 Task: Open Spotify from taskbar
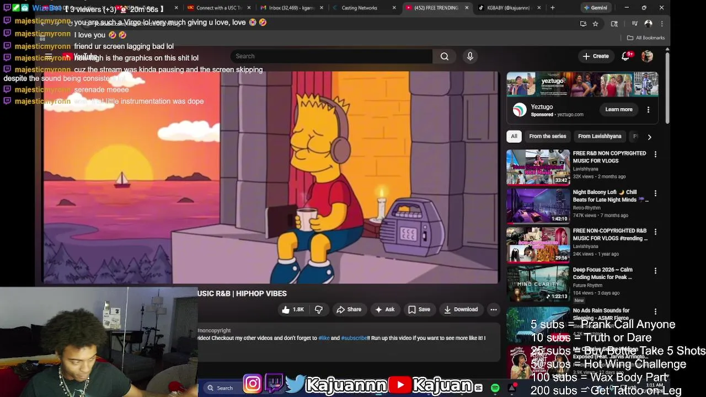[495, 388]
